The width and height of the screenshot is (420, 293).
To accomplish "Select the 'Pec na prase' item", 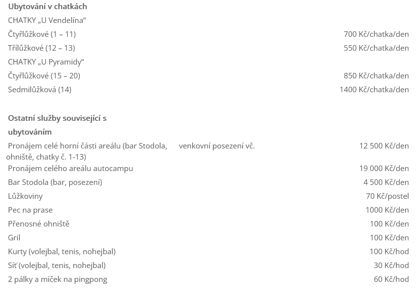I will 30,210.
